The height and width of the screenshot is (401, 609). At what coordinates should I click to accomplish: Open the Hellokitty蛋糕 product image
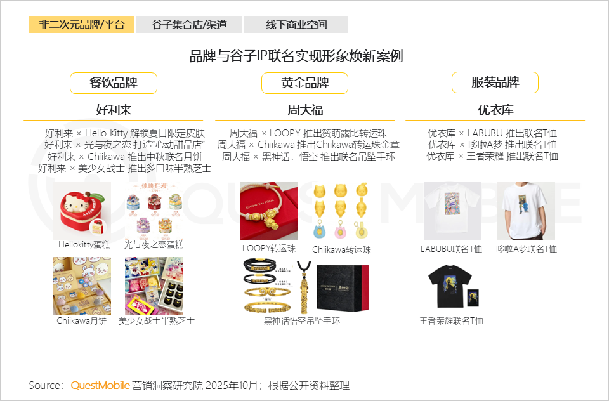[82, 211]
